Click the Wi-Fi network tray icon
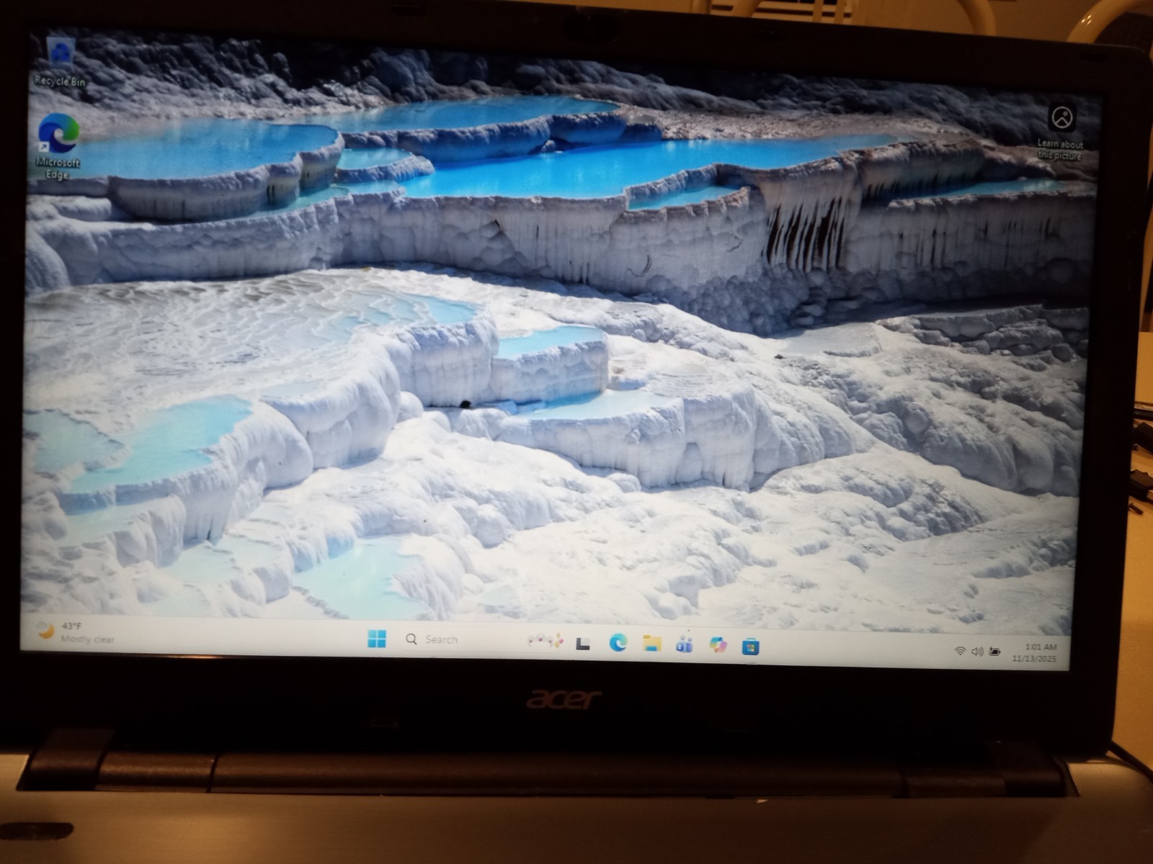The image size is (1153, 864). (x=960, y=651)
